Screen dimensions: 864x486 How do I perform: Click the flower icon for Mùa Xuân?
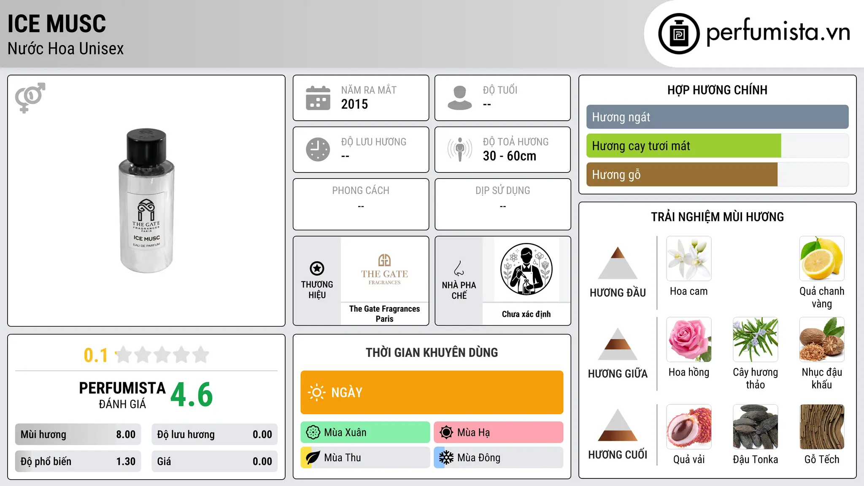click(x=313, y=432)
